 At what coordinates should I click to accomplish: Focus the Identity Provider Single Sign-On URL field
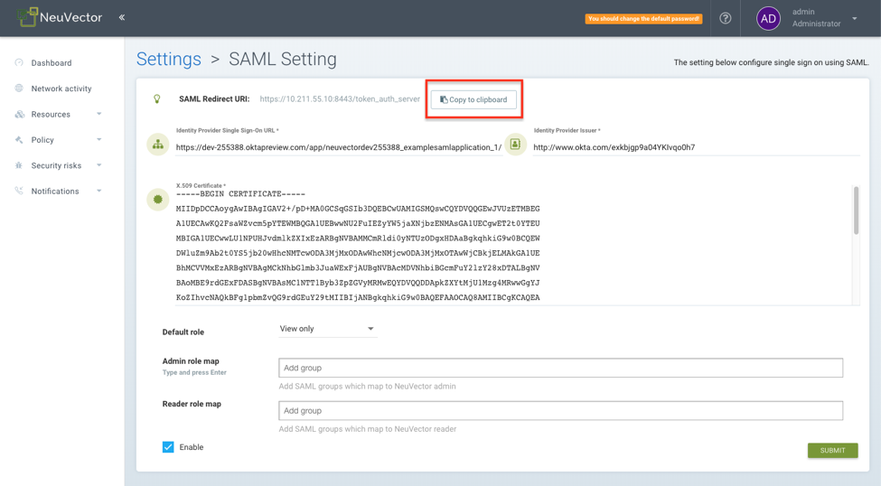[x=339, y=147]
